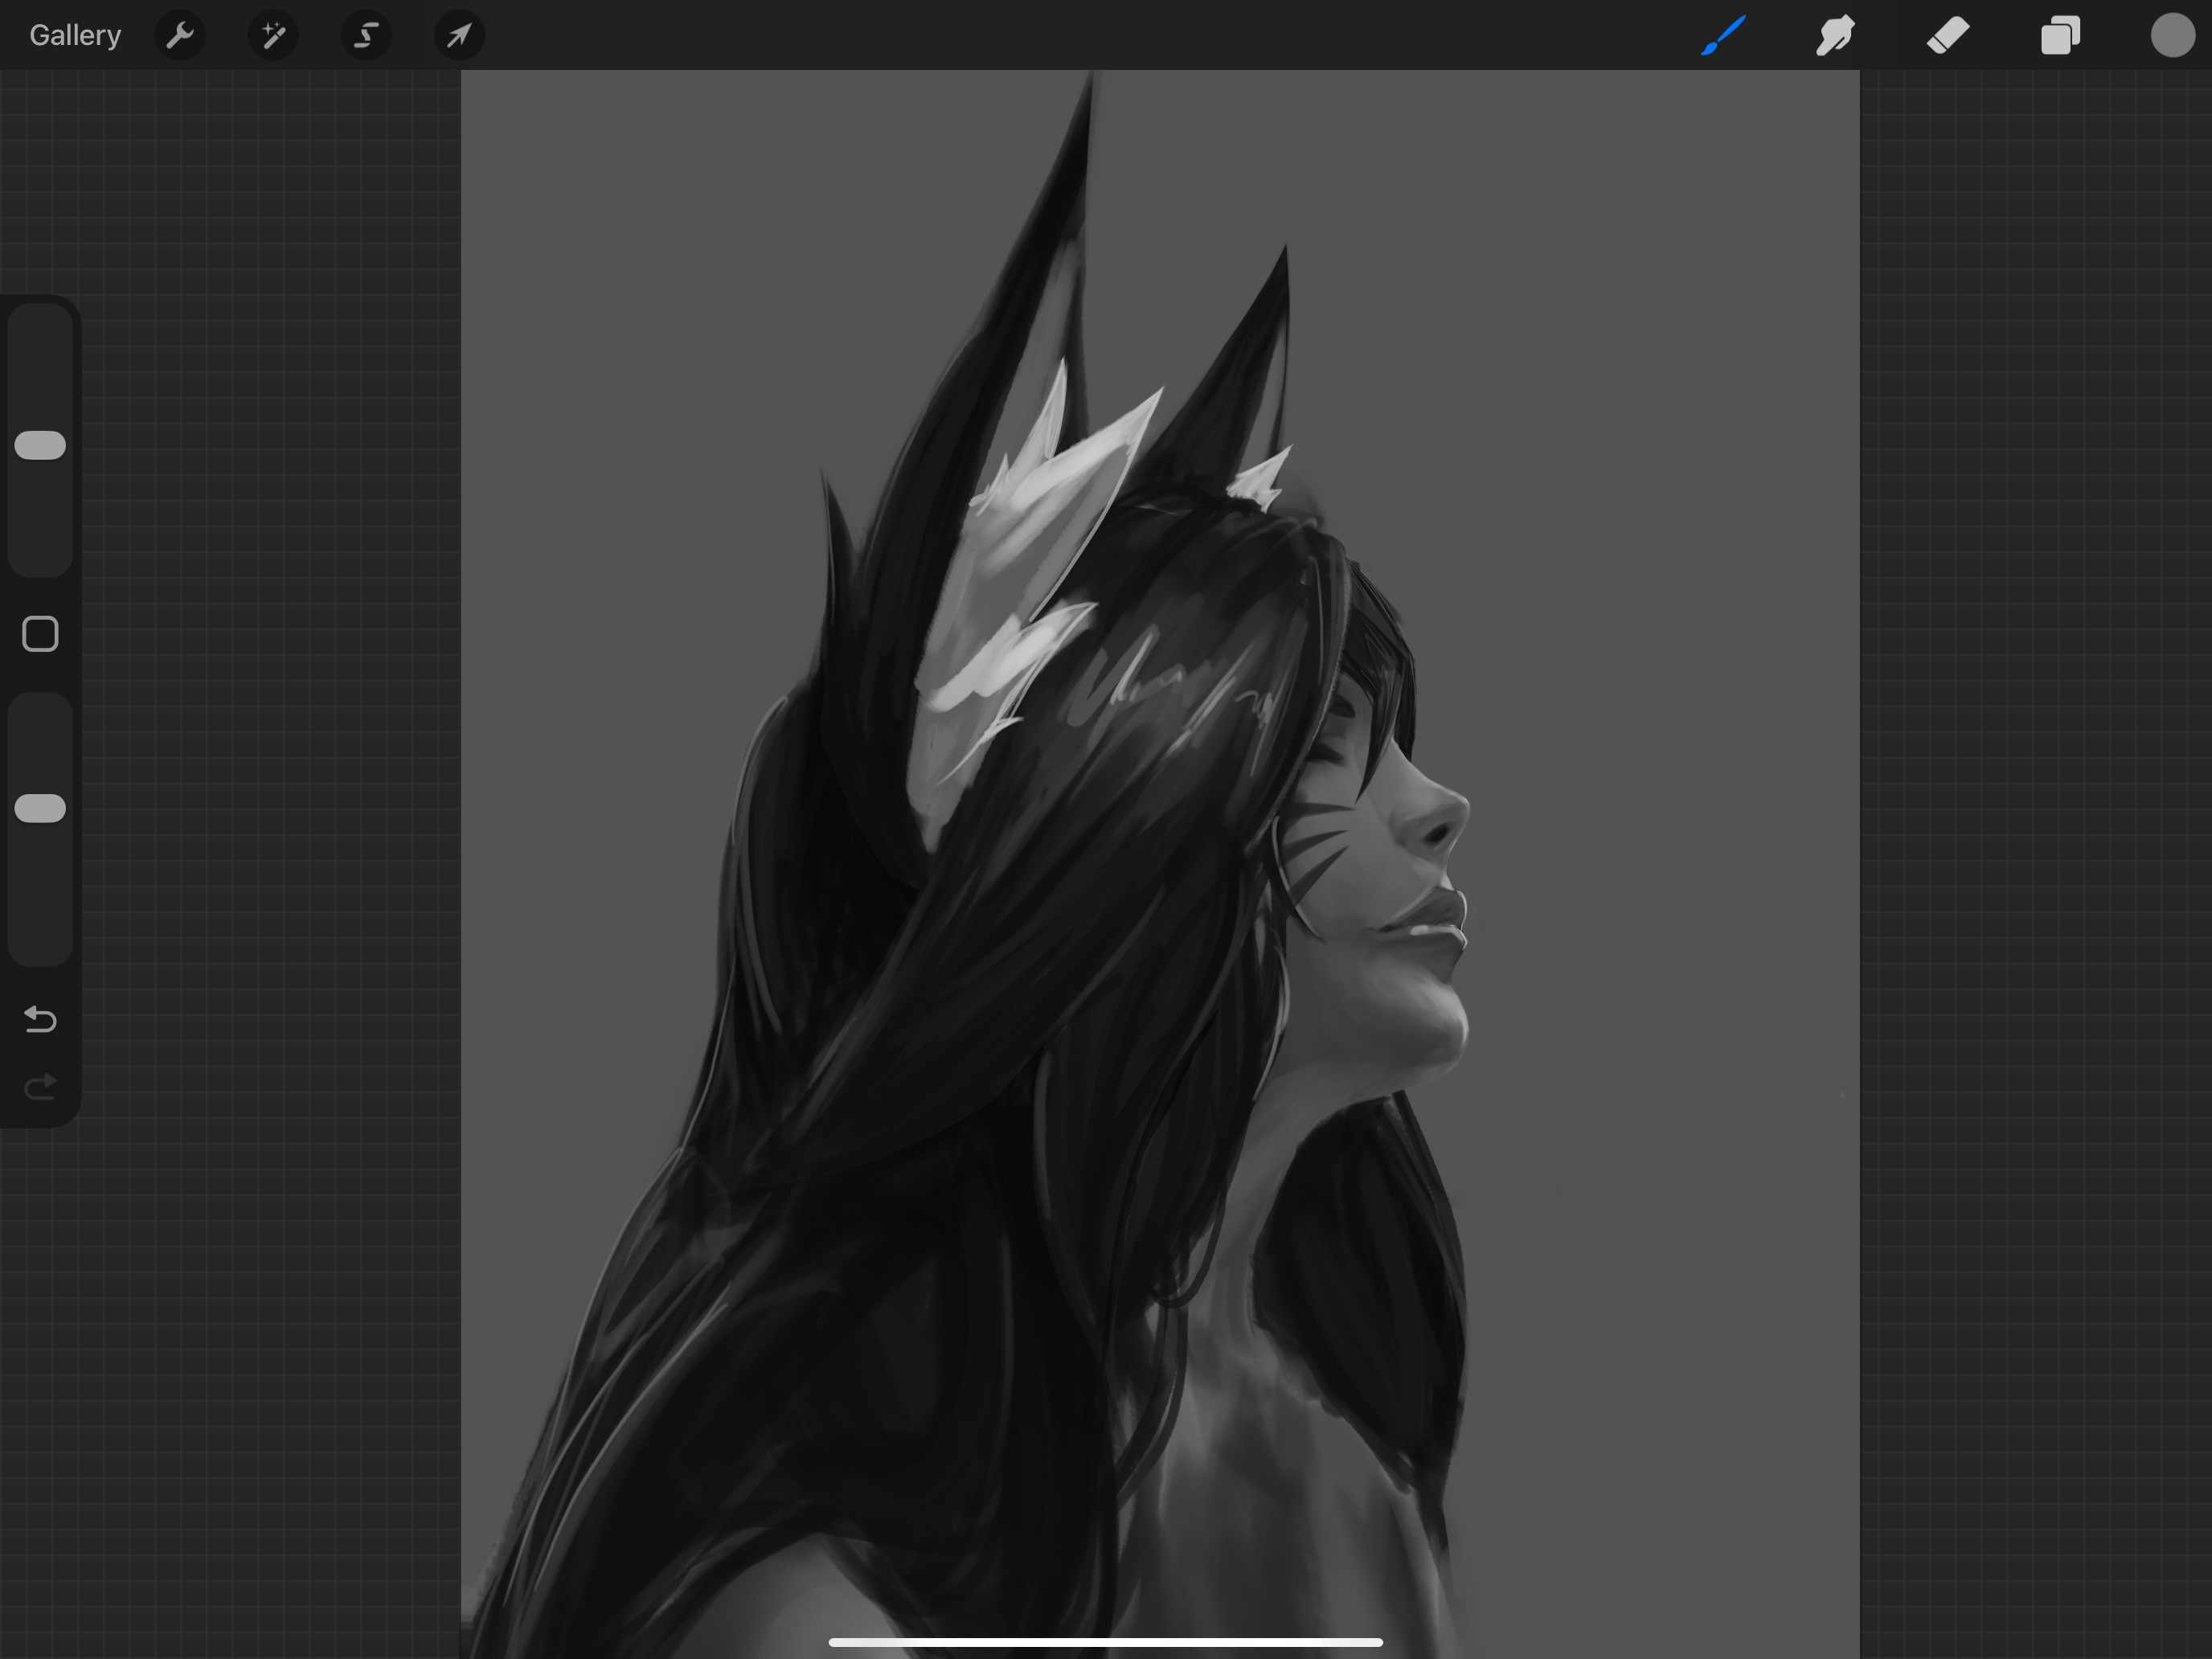Image resolution: width=2212 pixels, height=1659 pixels.
Task: Return to the Gallery
Action: click(x=75, y=36)
